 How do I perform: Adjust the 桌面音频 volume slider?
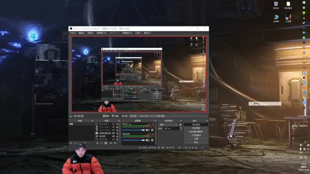[x=133, y=140]
